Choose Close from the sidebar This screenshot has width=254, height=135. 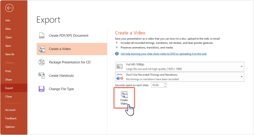9,97
